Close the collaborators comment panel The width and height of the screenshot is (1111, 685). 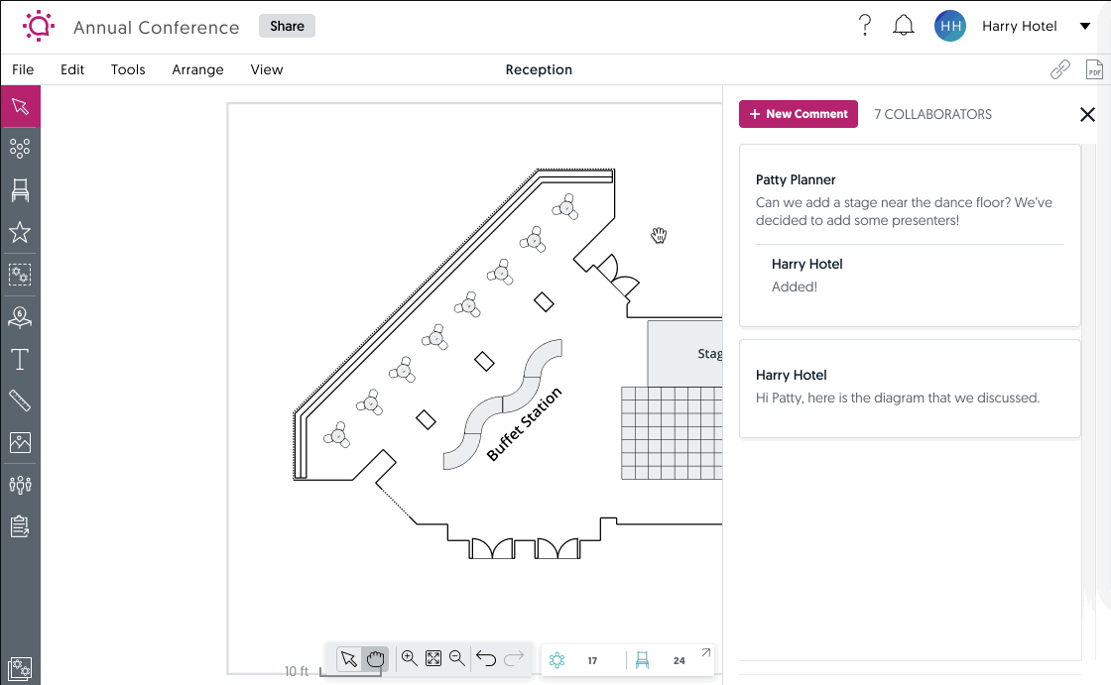coord(1087,114)
